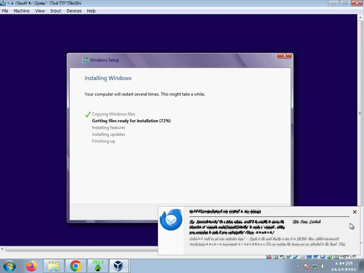The width and height of the screenshot is (364, 273).
Task: Click the optical disk status icon
Action: tap(275, 256)
